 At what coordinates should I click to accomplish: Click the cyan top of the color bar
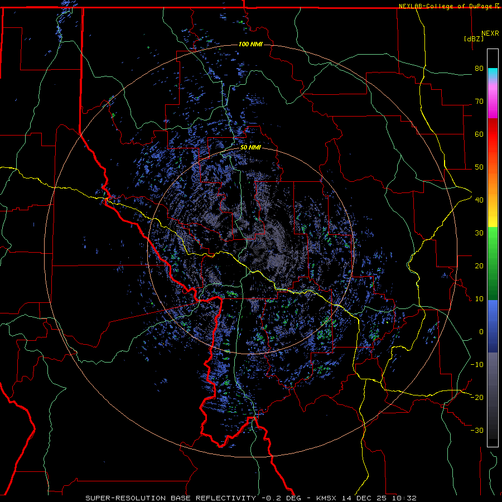coord(493,74)
